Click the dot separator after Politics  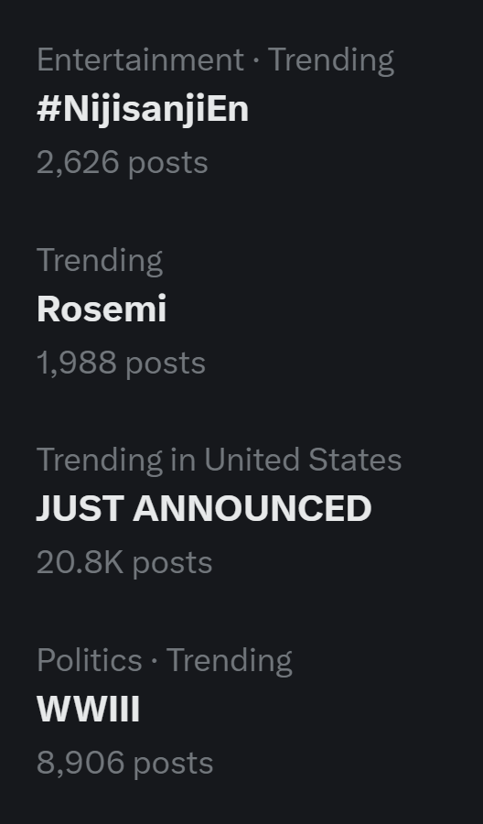pyautogui.click(x=155, y=660)
